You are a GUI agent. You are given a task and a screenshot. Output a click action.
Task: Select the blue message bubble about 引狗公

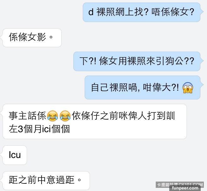[x=137, y=61]
